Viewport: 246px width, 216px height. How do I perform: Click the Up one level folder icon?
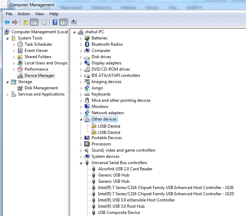click(26, 22)
